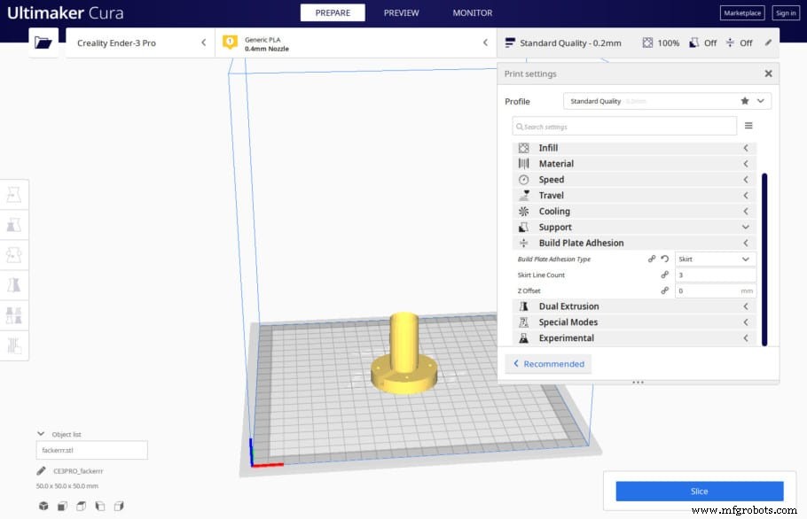The width and height of the screenshot is (807, 519).
Task: Click the Slice button
Action: 700,491
